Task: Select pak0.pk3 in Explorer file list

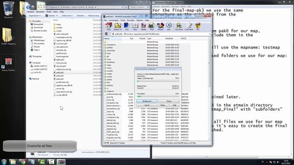Action: coord(60,72)
